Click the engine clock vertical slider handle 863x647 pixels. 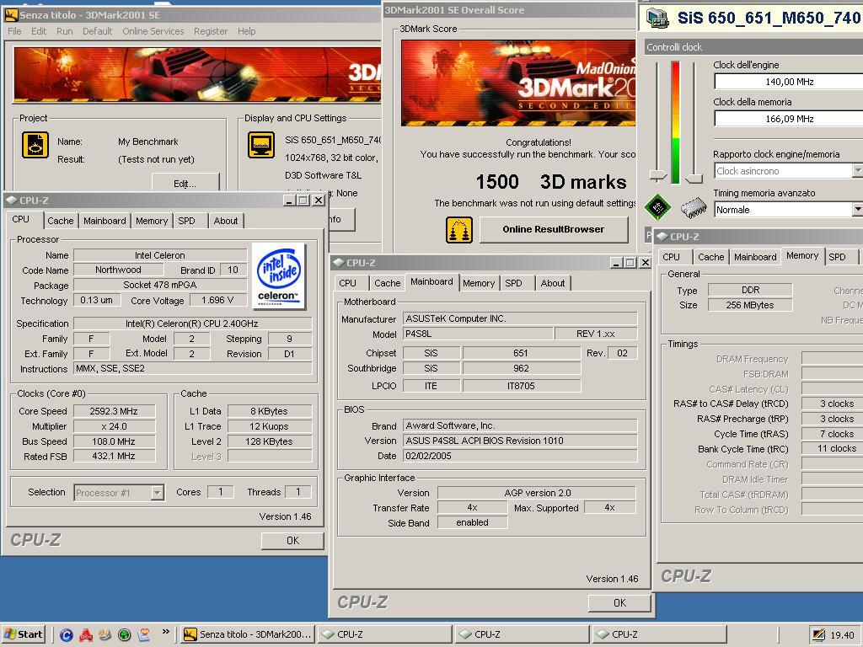(658, 175)
